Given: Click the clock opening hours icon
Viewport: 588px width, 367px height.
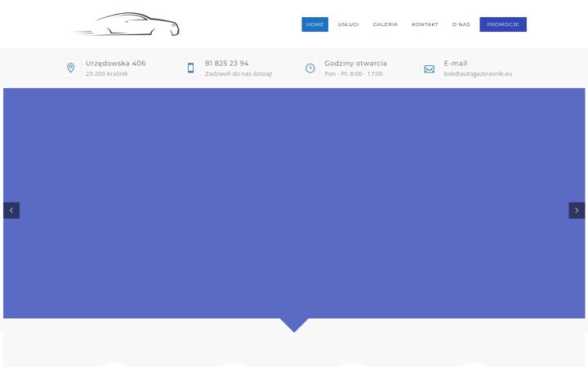Looking at the screenshot, I should click(310, 68).
